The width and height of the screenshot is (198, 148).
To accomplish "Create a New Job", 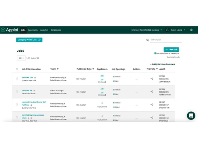I will click(x=171, y=49).
